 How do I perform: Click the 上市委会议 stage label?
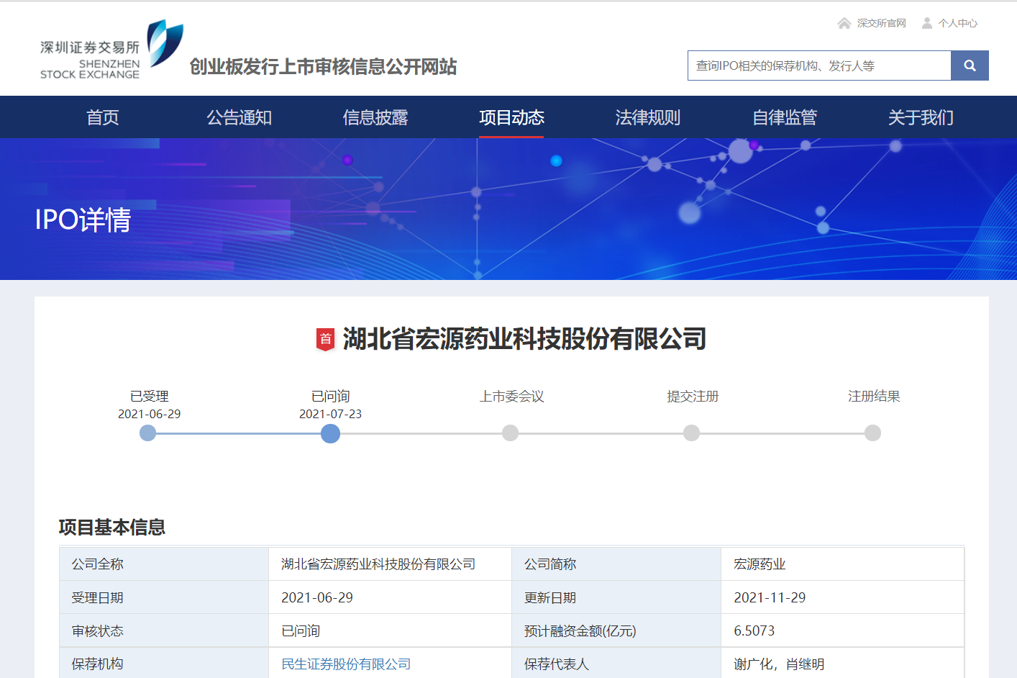[x=512, y=396]
